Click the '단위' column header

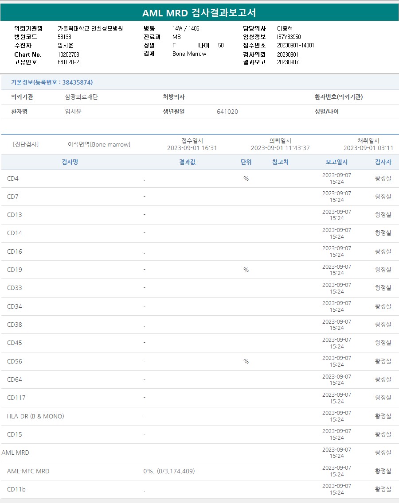pos(246,162)
